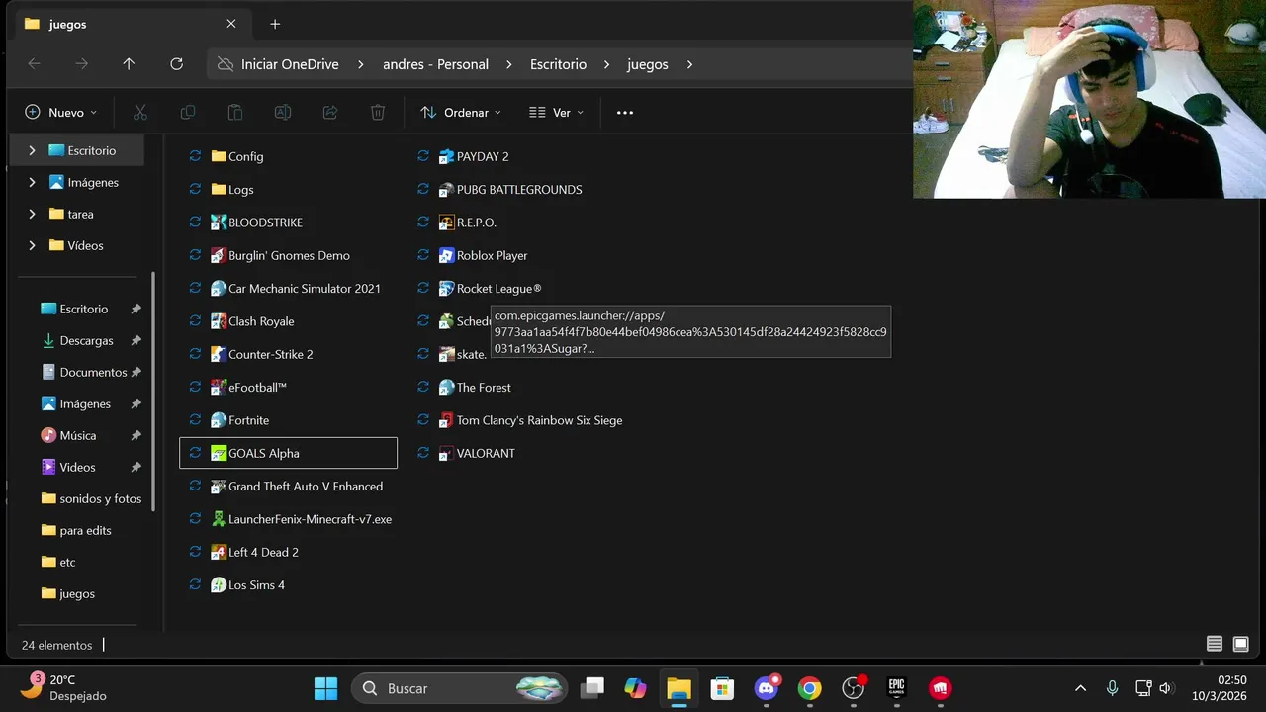Open the Nuevo dropdown
The width and height of the screenshot is (1266, 712).
coord(61,113)
